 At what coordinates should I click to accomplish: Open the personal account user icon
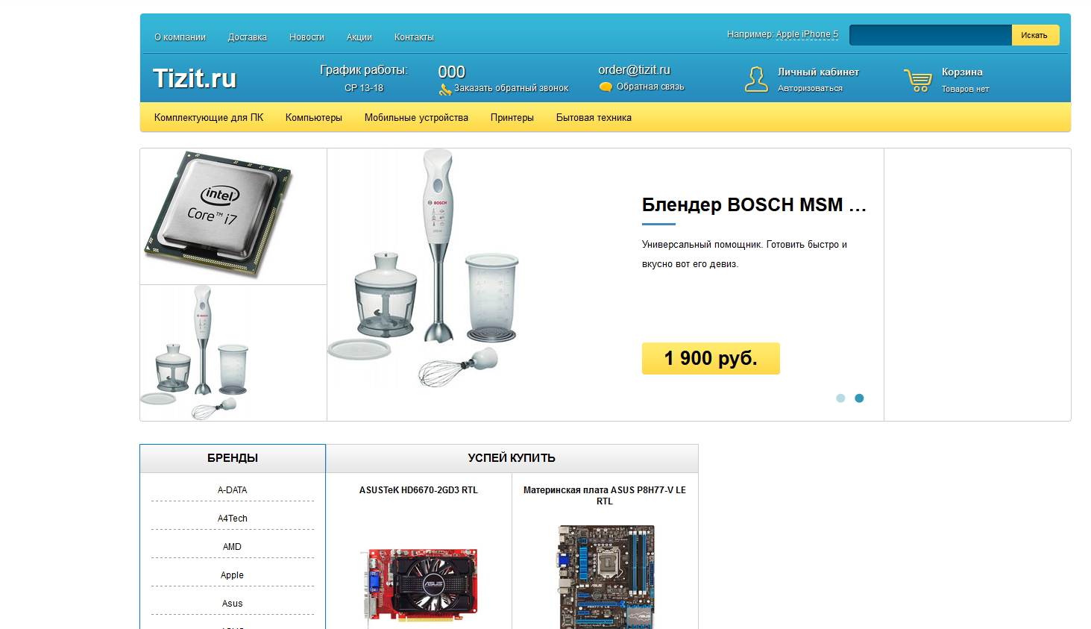[756, 79]
